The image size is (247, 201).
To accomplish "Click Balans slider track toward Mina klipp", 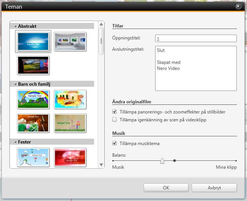I will click(x=206, y=160).
